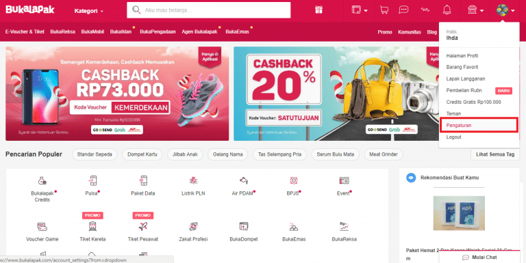The height and width of the screenshot is (263, 526).
Task: Open the gift box icon in header
Action: [x=318, y=10]
